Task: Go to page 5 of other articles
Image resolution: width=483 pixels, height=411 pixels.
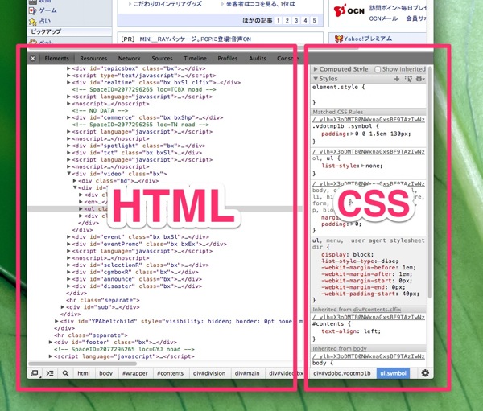Action: pyautogui.click(x=314, y=21)
